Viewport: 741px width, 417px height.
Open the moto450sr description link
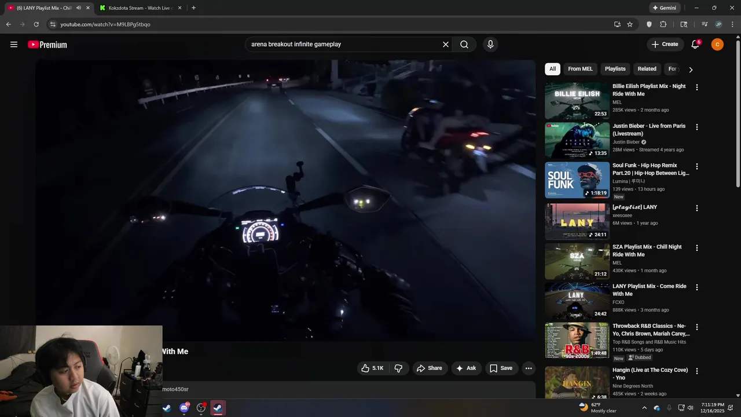[175, 389]
